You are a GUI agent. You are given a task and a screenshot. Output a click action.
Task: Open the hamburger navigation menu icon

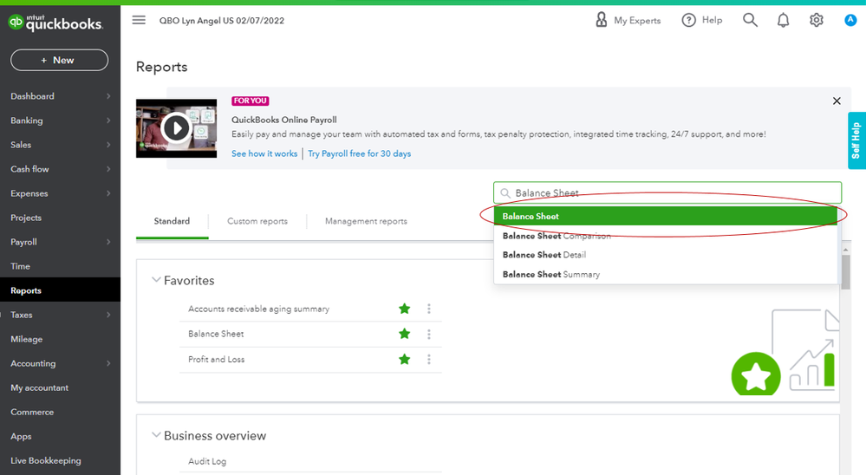click(x=139, y=20)
